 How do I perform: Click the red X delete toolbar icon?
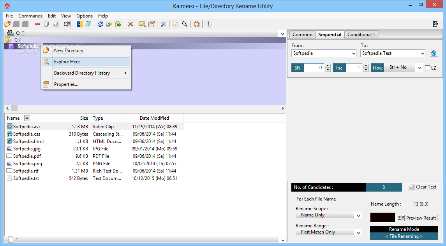coord(130,24)
